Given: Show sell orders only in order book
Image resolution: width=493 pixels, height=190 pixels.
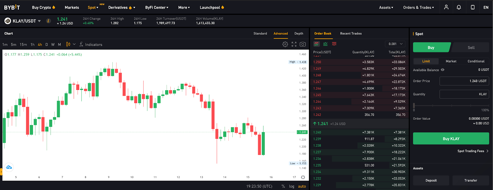Looking at the screenshot, I should (334, 44).
